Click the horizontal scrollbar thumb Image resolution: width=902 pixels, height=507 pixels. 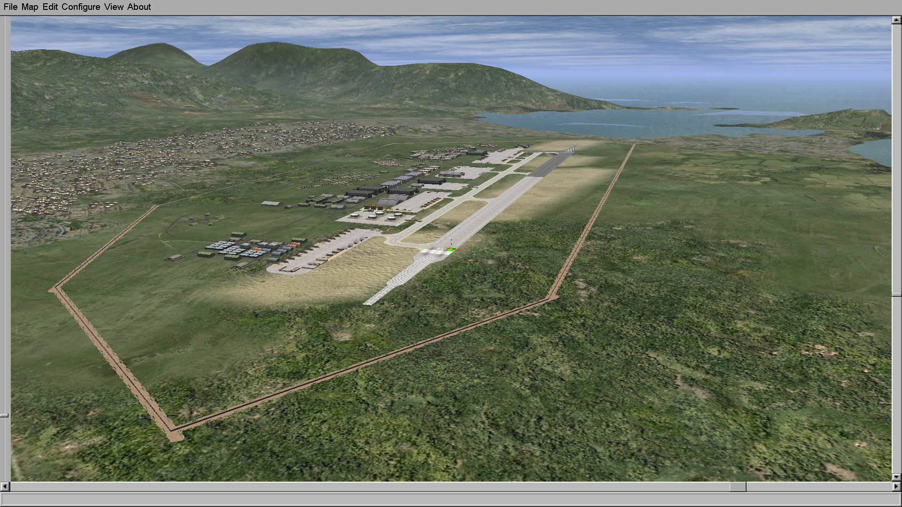pos(738,487)
